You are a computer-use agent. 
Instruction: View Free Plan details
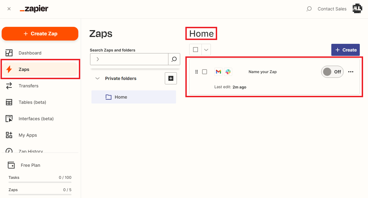point(30,165)
